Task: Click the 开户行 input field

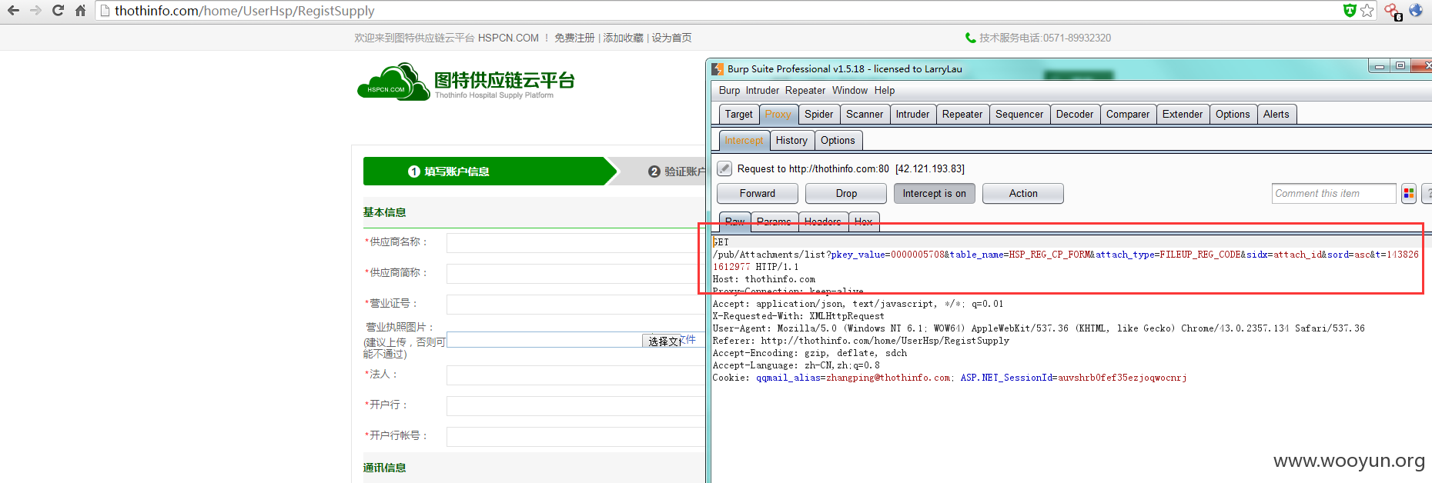Action: pyautogui.click(x=576, y=406)
